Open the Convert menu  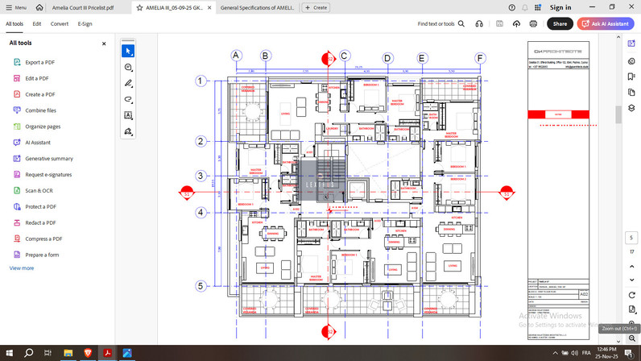pyautogui.click(x=60, y=24)
